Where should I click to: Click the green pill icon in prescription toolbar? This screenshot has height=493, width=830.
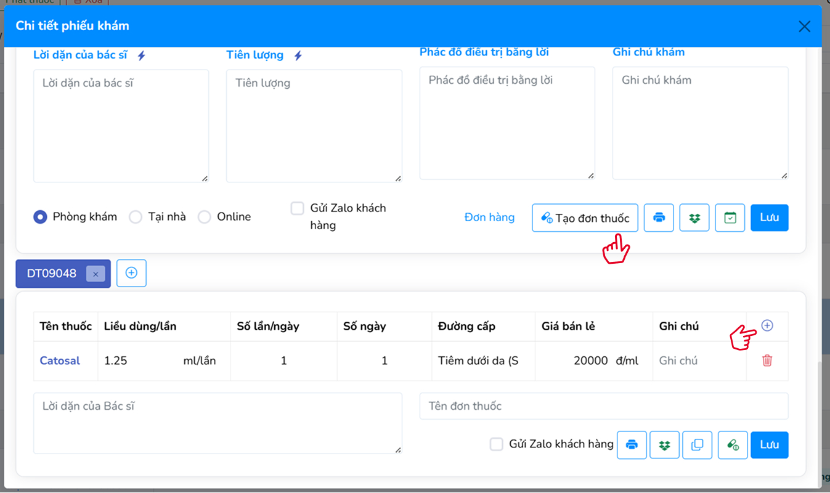tap(733, 444)
